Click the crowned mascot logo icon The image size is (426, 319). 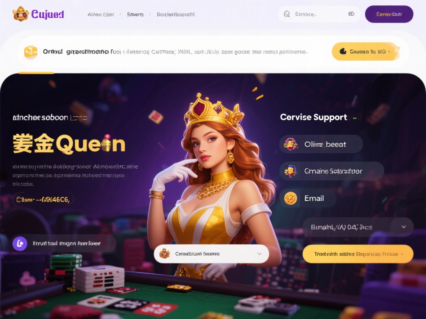(x=21, y=14)
